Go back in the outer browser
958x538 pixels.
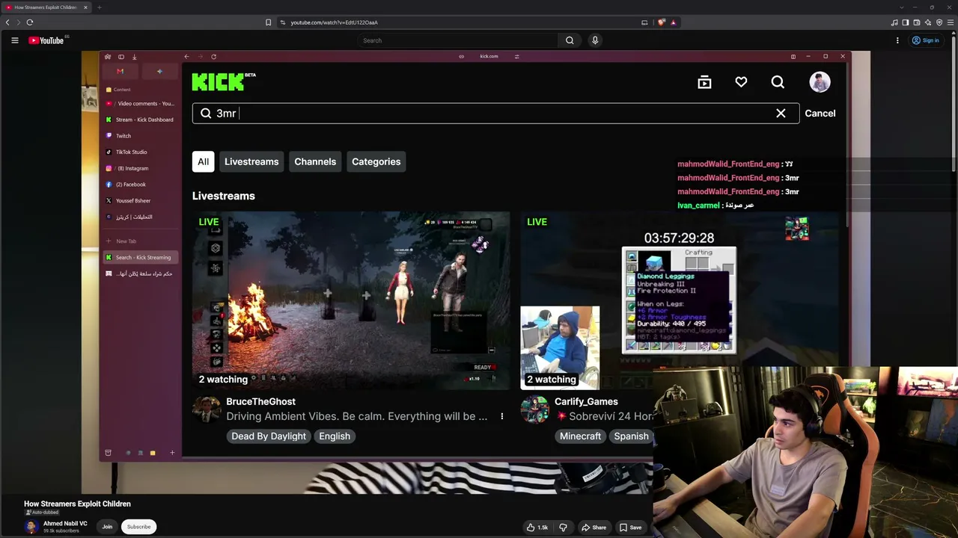coord(7,22)
